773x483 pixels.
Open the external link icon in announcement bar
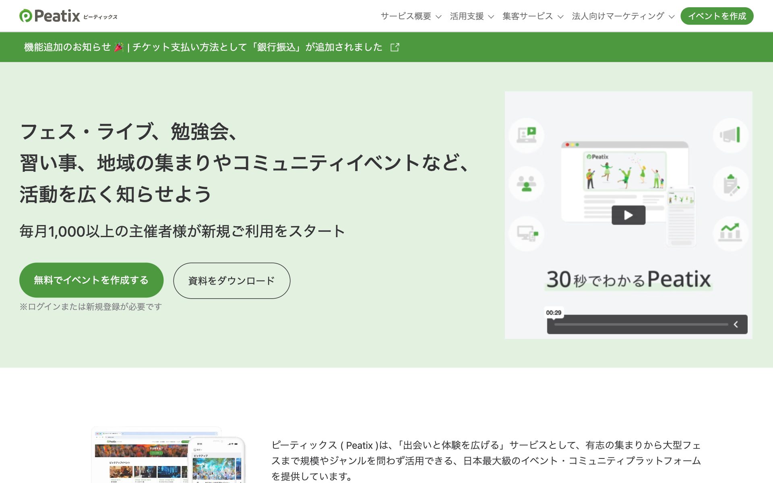pos(395,47)
